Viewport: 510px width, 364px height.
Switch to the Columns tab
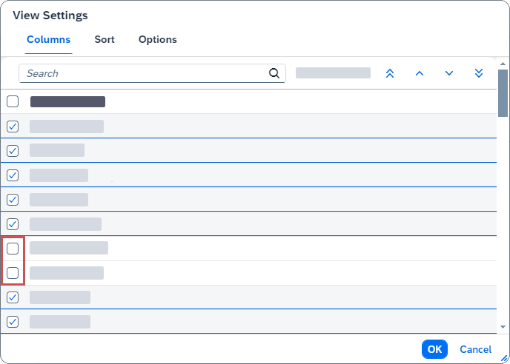49,40
